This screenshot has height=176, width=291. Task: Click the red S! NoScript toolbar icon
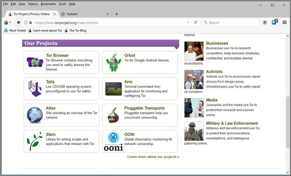[x=265, y=23]
